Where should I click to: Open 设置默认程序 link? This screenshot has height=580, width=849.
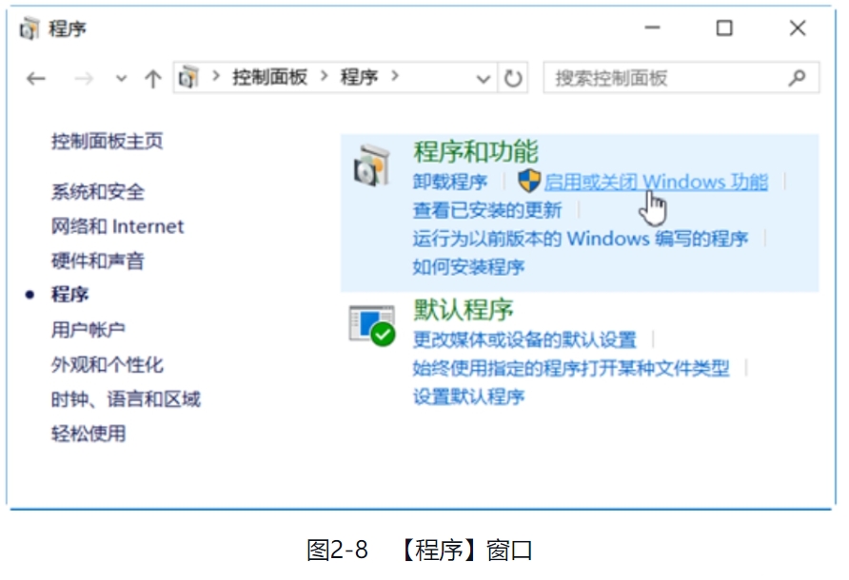coord(468,396)
